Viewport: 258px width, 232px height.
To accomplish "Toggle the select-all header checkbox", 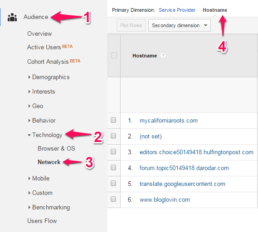I will click(x=114, y=56).
